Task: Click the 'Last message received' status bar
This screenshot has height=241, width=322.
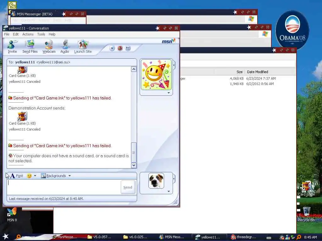Action: (x=72, y=199)
